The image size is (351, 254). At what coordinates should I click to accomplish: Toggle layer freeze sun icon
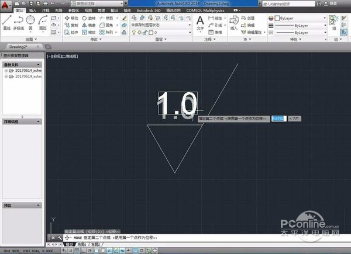pyautogui.click(x=139, y=33)
